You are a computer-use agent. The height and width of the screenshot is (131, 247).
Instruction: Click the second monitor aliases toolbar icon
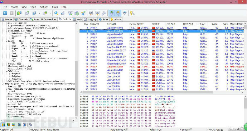(x=97, y=13)
